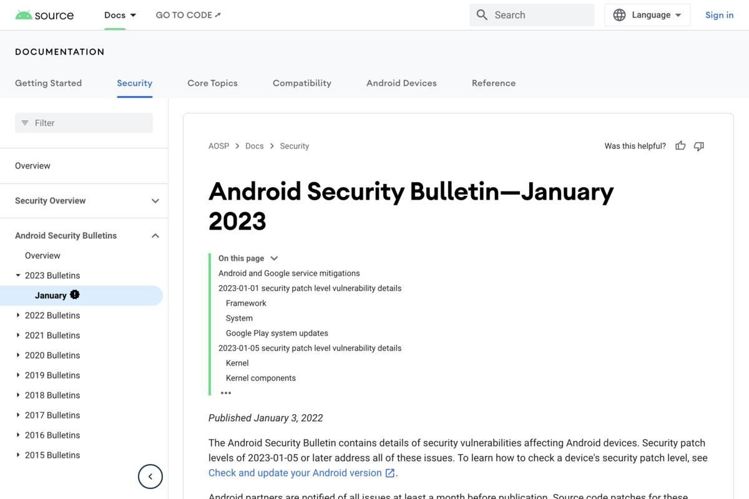Expand the 2021 Bulletins tree arrow

(x=18, y=335)
